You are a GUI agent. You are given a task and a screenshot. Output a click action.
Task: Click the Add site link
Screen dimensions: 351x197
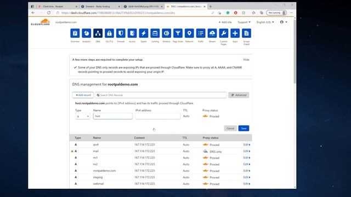(225, 22)
